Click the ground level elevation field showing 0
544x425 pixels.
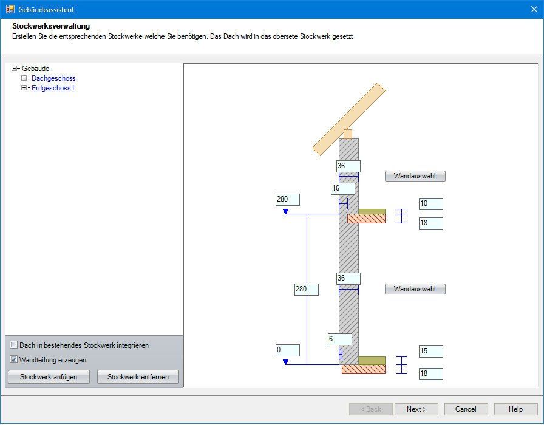(287, 350)
